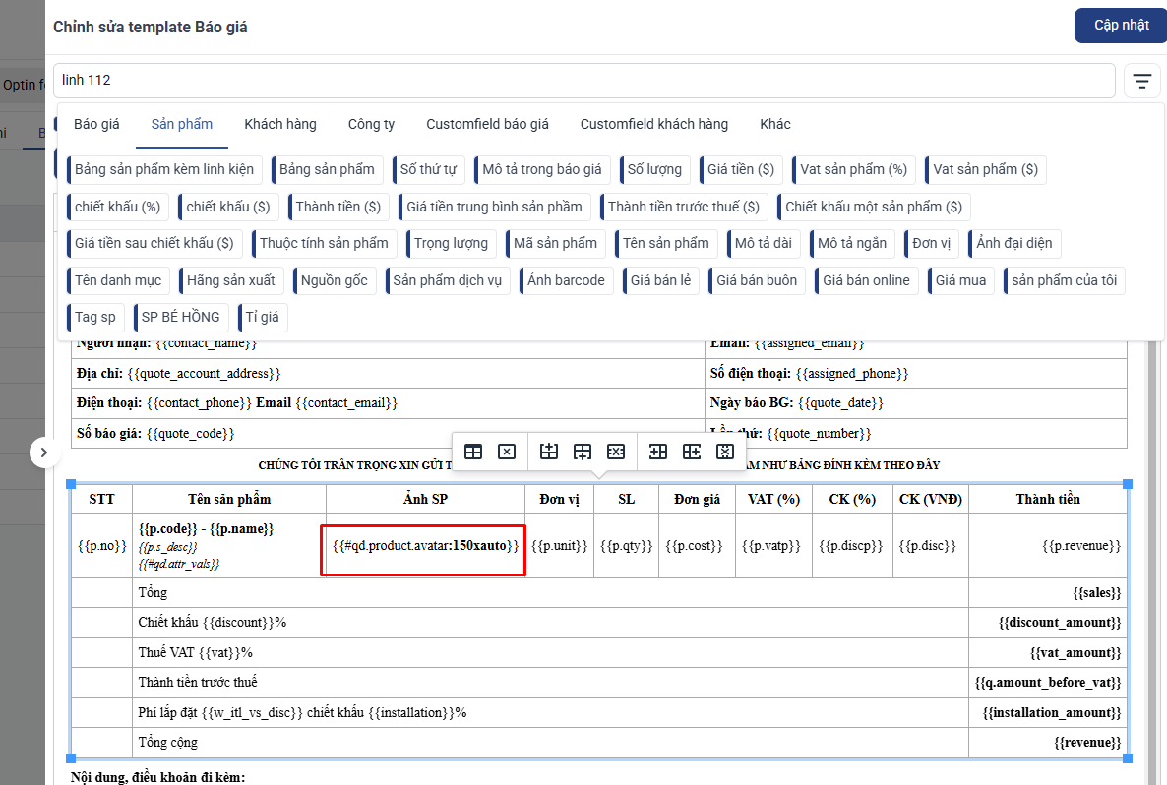Add the Ảnh đại diện tag
The width and height of the screenshot is (1167, 785).
point(1013,243)
